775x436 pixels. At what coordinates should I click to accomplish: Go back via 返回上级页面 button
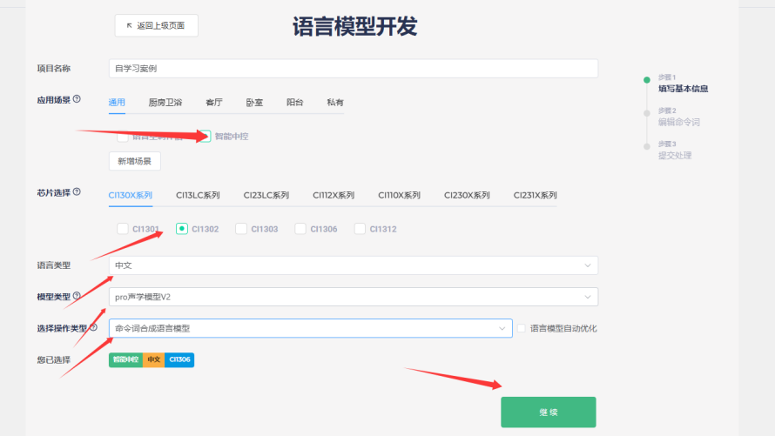[x=156, y=26]
